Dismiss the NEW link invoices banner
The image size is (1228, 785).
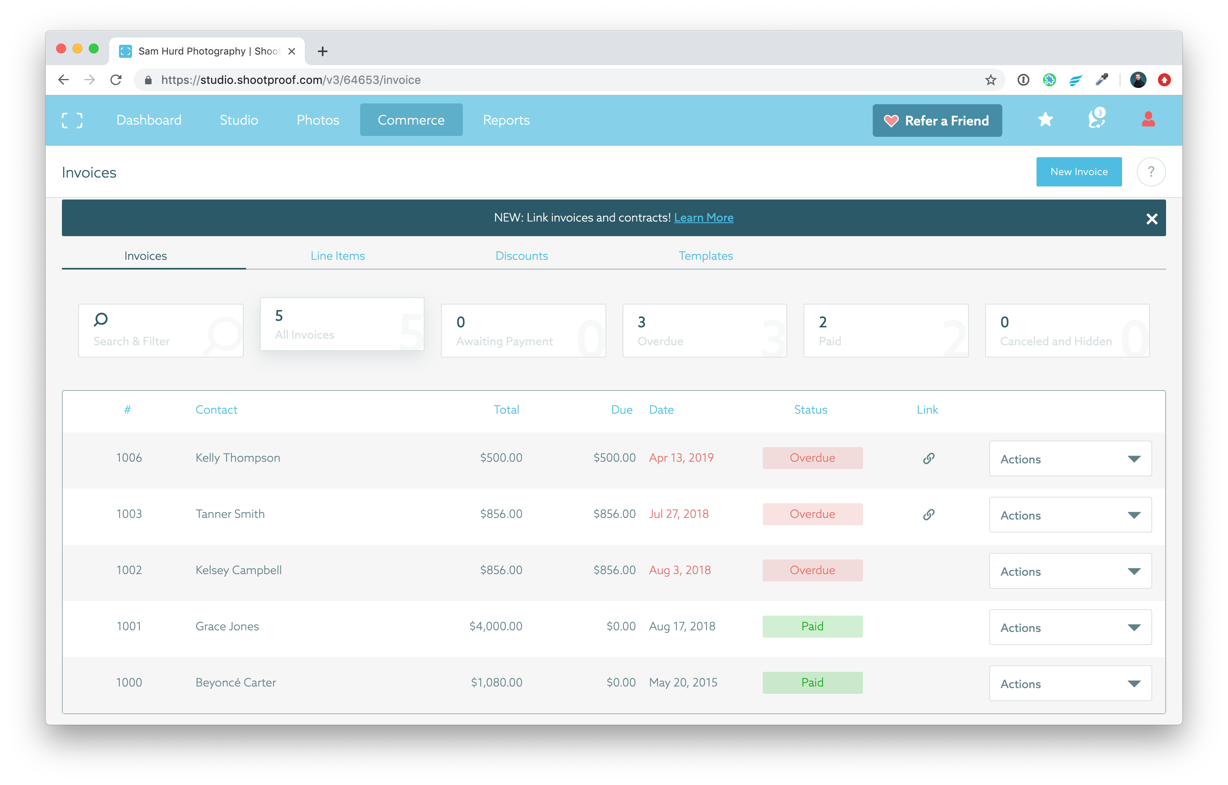1151,219
